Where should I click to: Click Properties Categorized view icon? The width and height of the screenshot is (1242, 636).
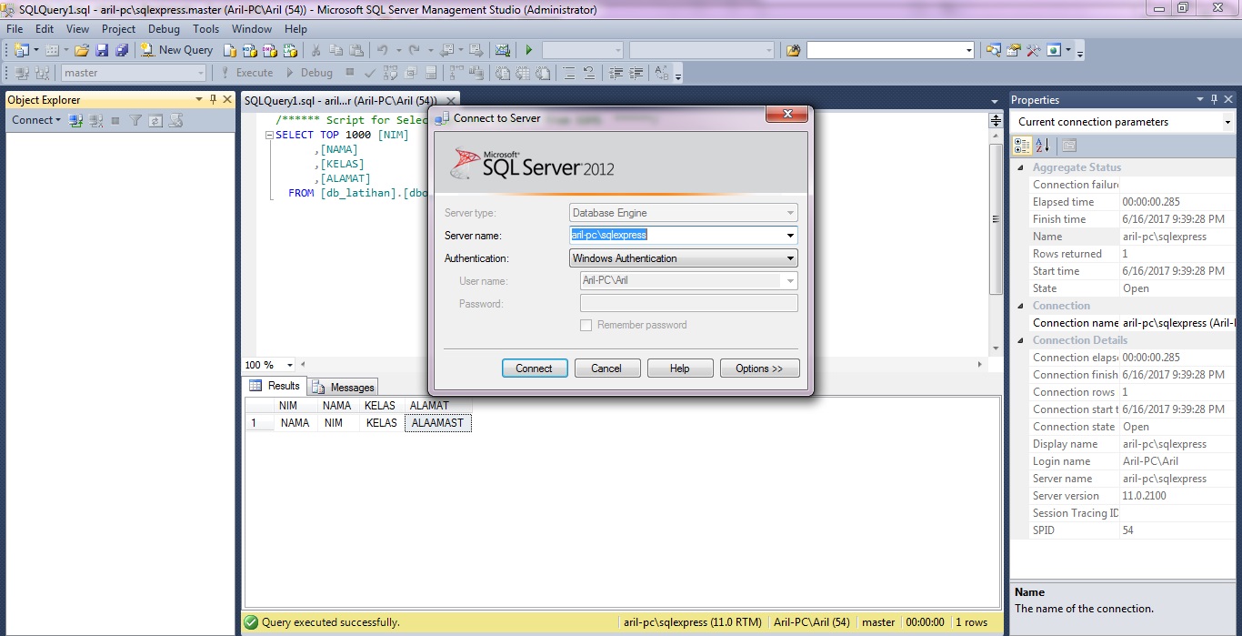pyautogui.click(x=1023, y=145)
